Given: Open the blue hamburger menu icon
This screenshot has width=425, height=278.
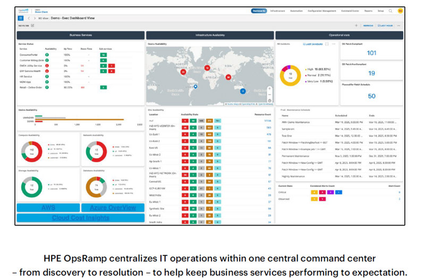Looking at the screenshot, I should point(20,18).
